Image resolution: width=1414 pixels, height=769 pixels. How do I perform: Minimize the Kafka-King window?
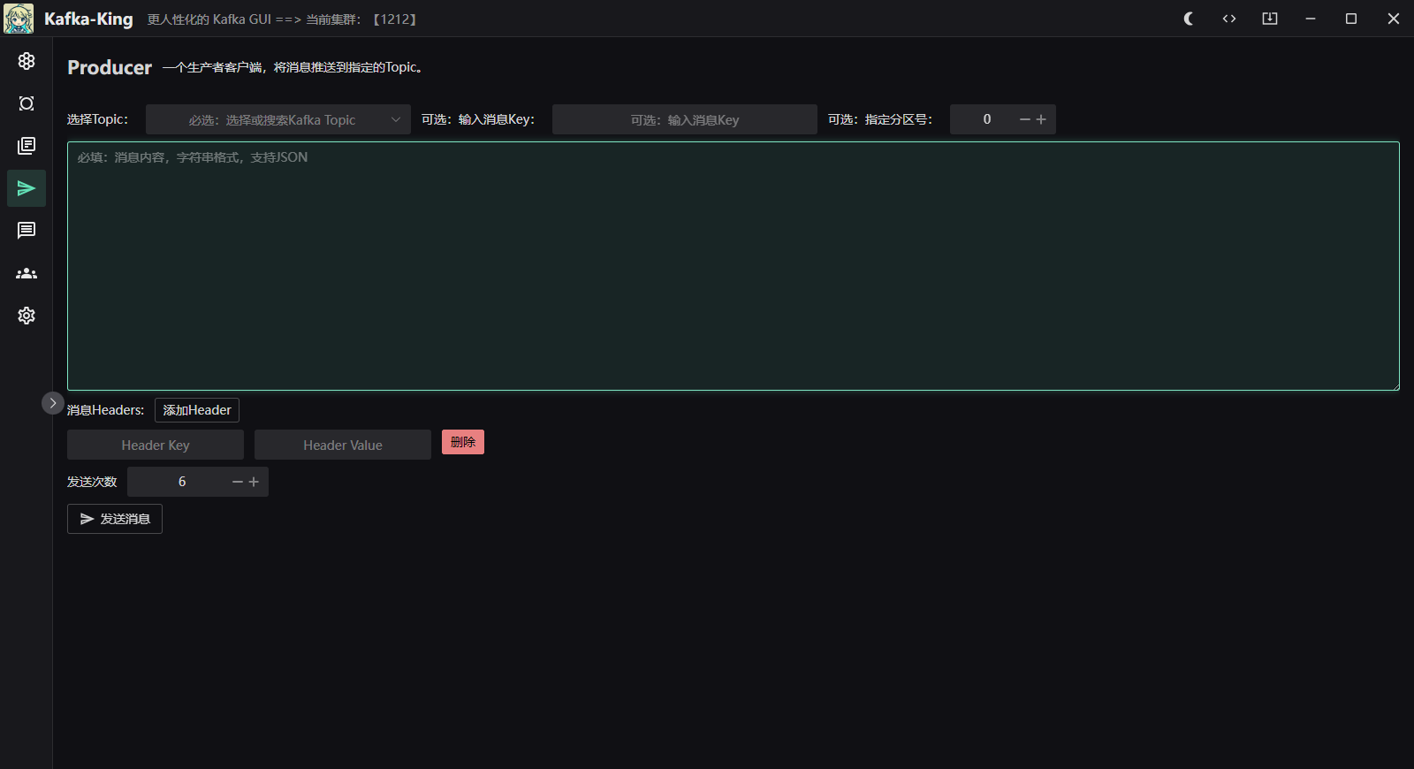pyautogui.click(x=1311, y=19)
